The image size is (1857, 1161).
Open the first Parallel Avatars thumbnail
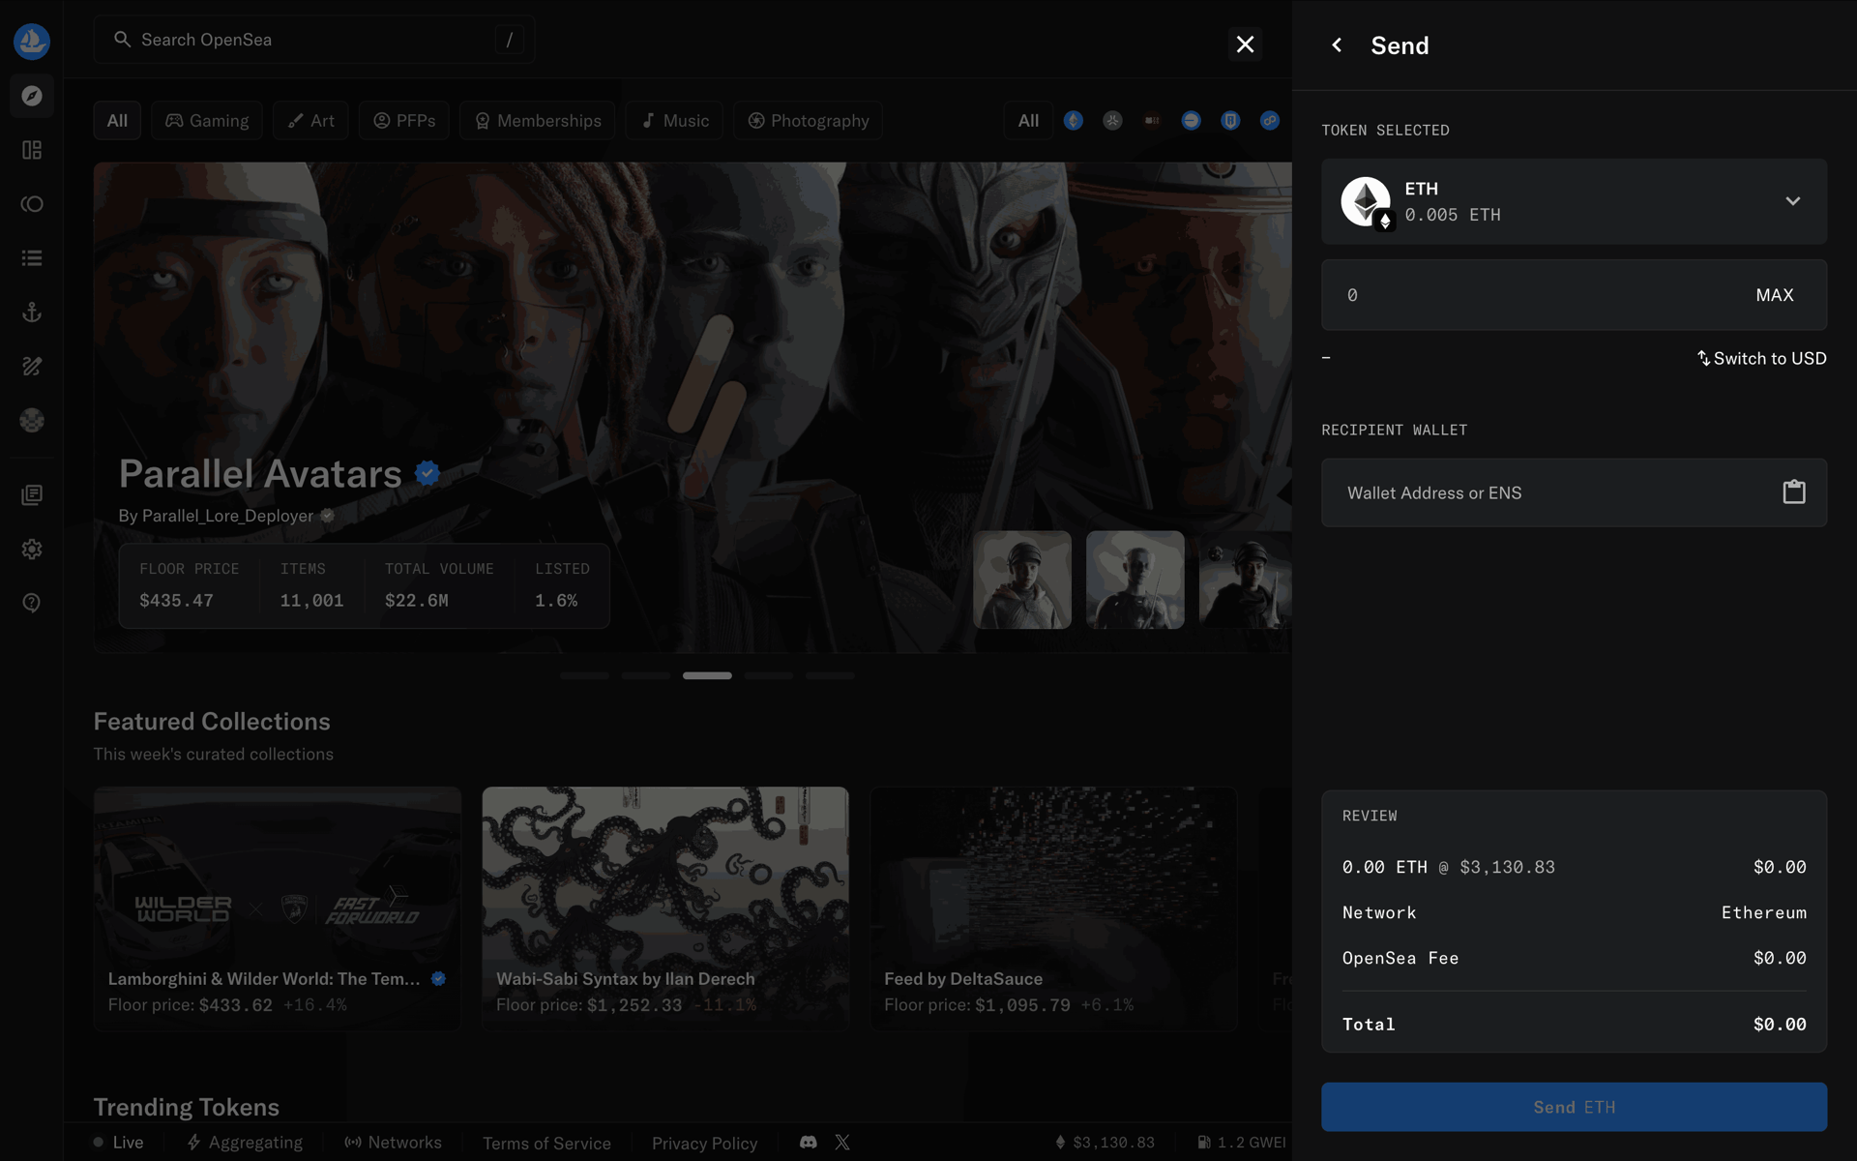point(1022,580)
